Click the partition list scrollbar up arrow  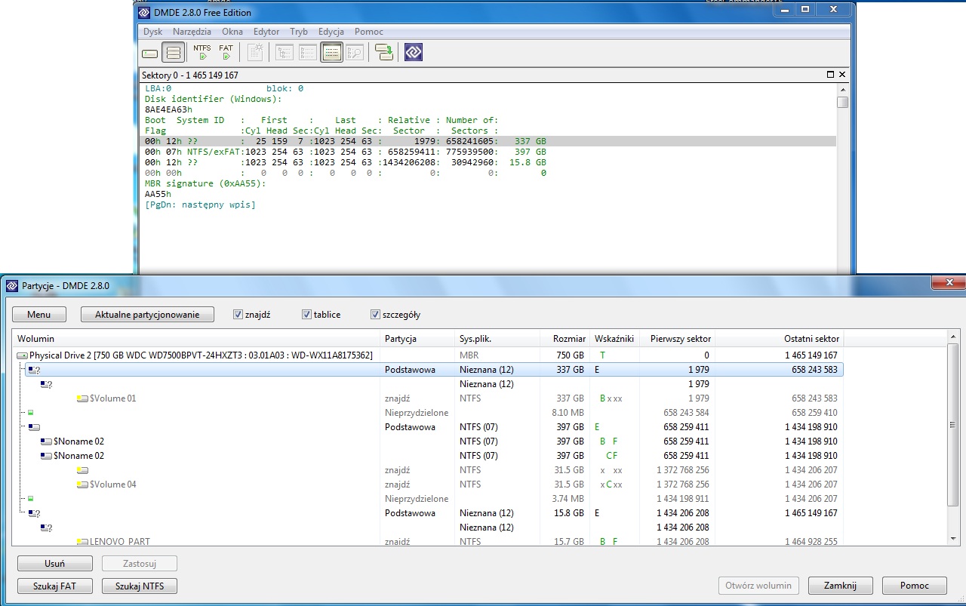point(953,337)
